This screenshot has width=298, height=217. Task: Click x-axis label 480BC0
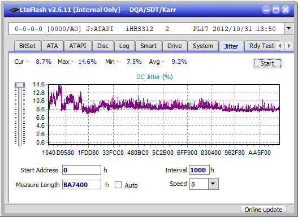[x=138, y=153]
